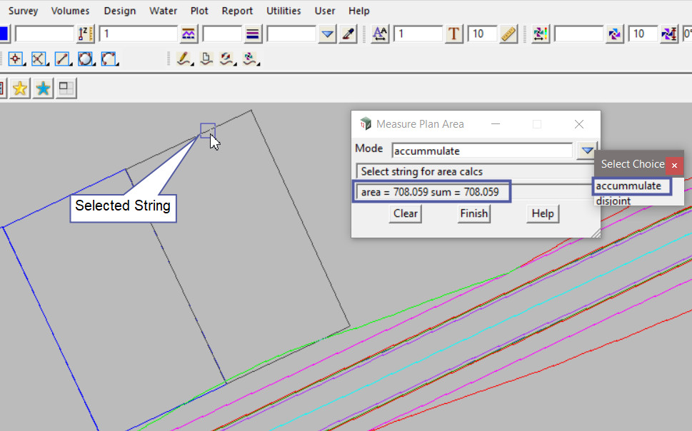
Task: Click the eyedropper icon in the toolbar
Action: [348, 34]
